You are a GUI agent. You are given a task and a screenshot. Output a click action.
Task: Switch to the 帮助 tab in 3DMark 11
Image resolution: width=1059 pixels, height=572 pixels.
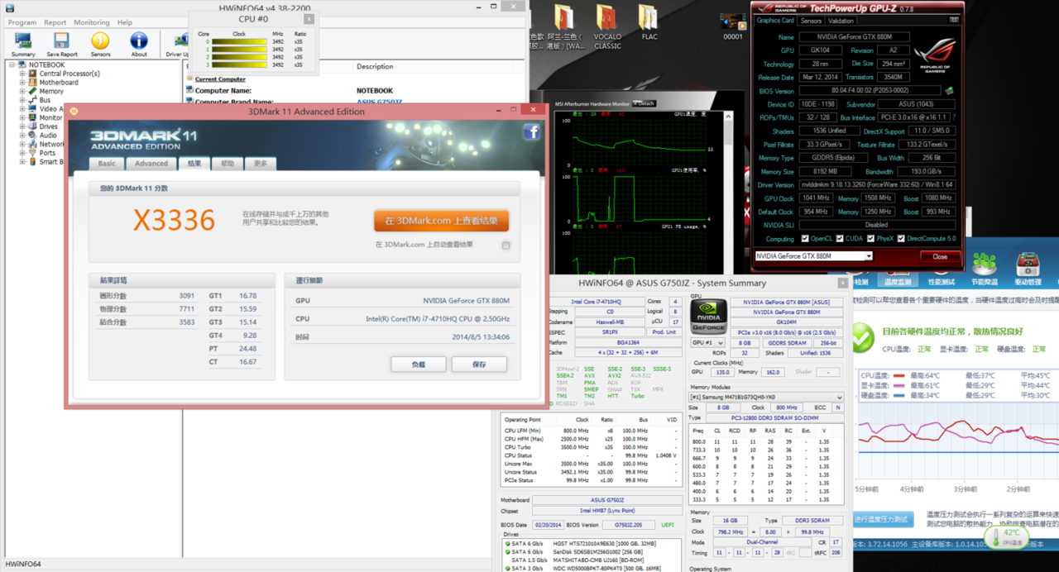pos(228,164)
